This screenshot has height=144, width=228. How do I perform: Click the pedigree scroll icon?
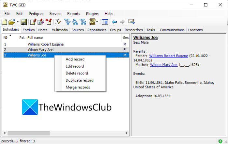92,22
